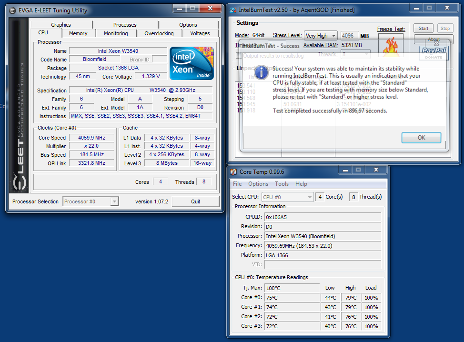Open the File menu in Core Temp

point(237,184)
